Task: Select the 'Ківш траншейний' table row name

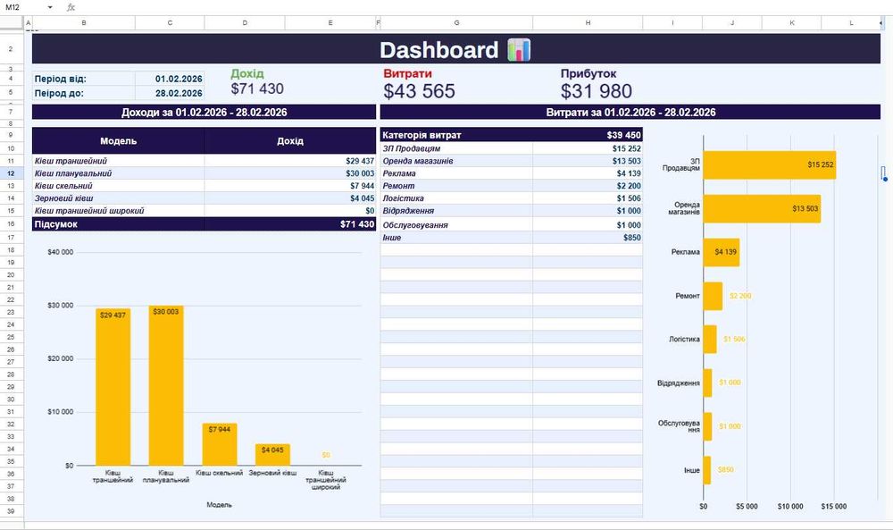Action: pyautogui.click(x=119, y=161)
